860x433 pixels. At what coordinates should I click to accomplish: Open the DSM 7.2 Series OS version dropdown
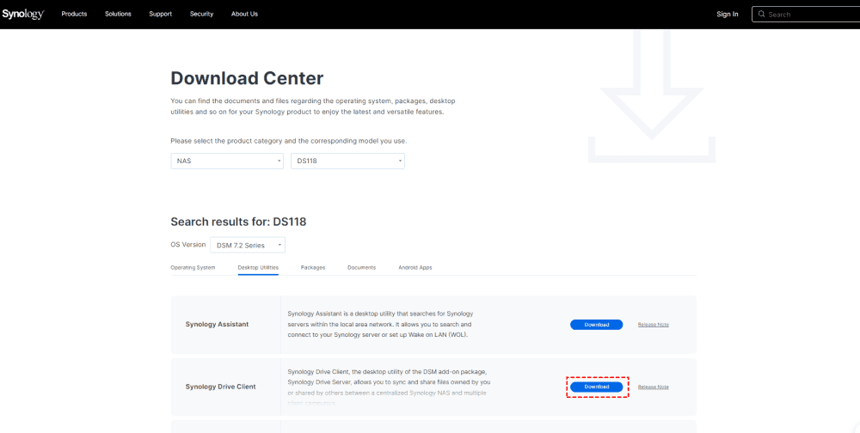[x=248, y=245]
